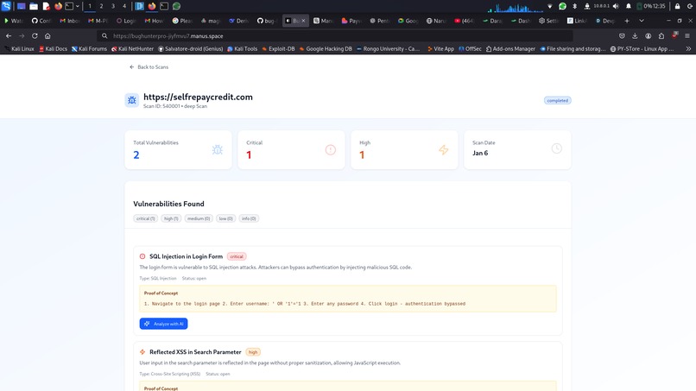Open the extensions puzzle icon
Screen dimensions: 696x391
[x=661, y=36]
